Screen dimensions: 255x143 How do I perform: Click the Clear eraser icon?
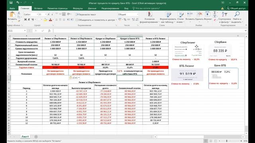click(x=215, y=20)
